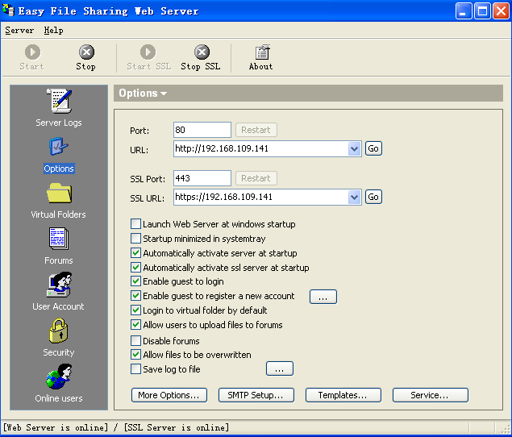This screenshot has width=512, height=437.
Task: Expand the SSL URL dropdown arrow
Action: click(x=354, y=198)
